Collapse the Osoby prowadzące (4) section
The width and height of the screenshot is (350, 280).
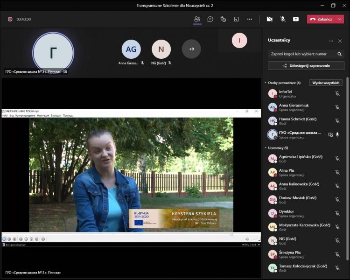click(266, 83)
